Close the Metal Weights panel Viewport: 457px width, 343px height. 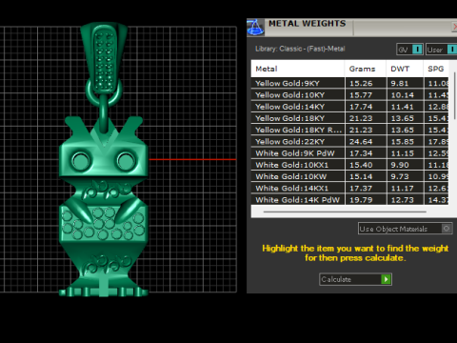pos(455,27)
